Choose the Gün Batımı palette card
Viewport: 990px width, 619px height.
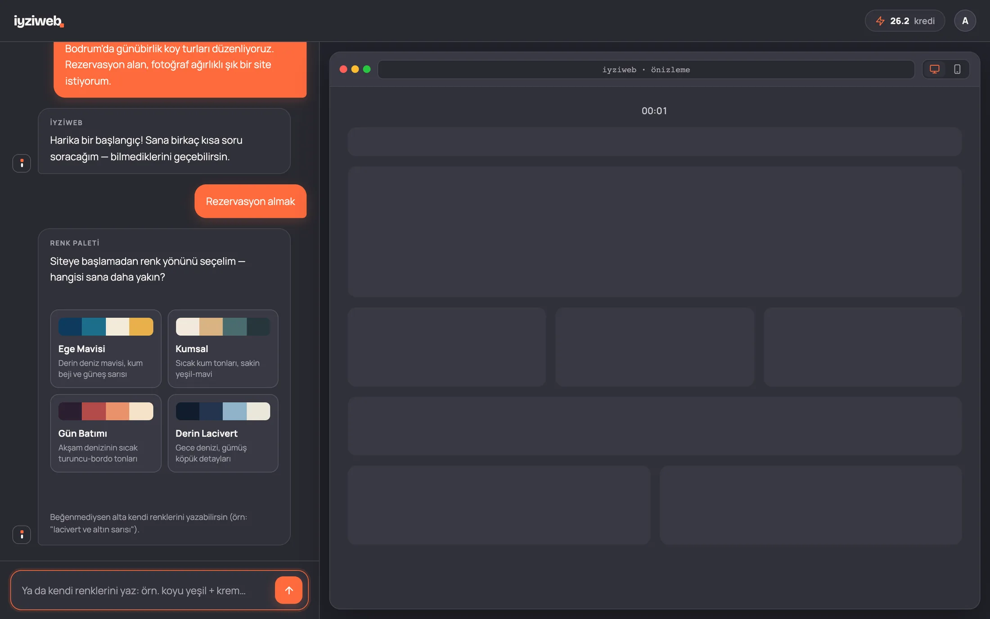click(x=106, y=433)
